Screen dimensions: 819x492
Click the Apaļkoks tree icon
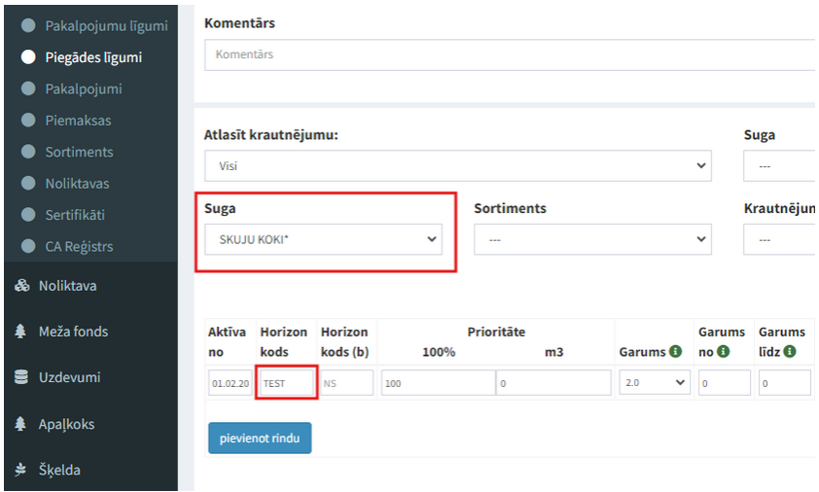pos(21,424)
